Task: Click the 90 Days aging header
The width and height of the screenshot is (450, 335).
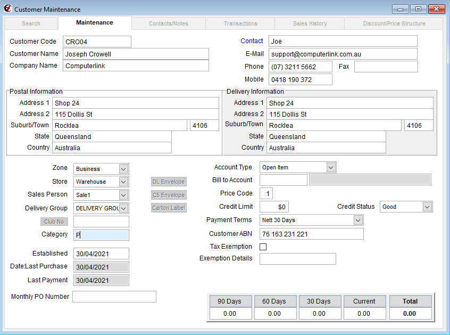Action: 231,301
